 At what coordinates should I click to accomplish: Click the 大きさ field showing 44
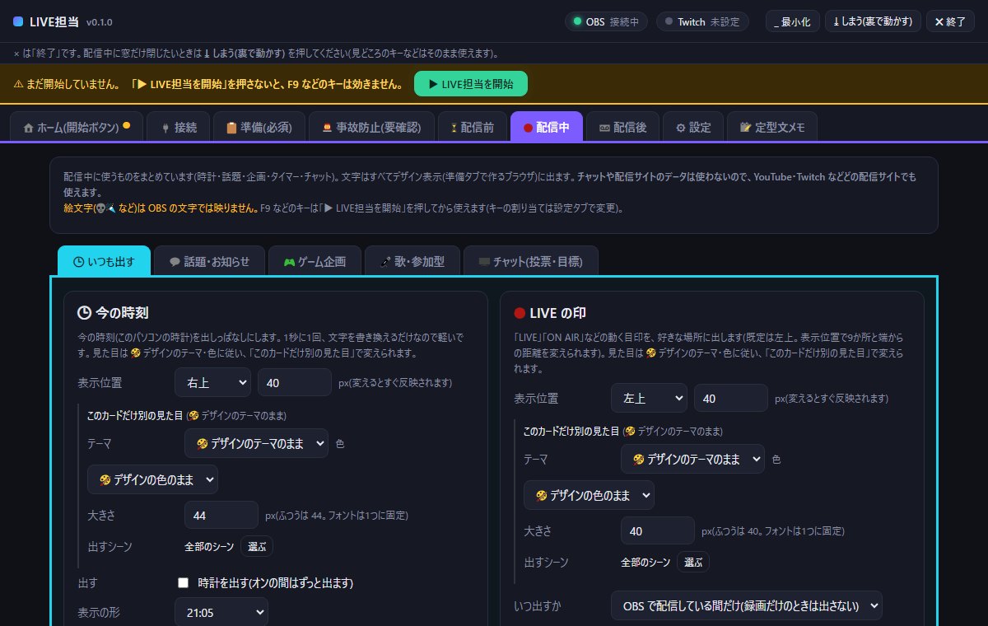[221, 516]
